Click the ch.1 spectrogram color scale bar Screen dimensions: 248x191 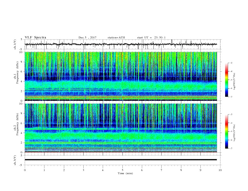pos(226,80)
